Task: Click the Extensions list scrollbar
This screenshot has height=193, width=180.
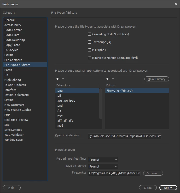Action: [101, 104]
